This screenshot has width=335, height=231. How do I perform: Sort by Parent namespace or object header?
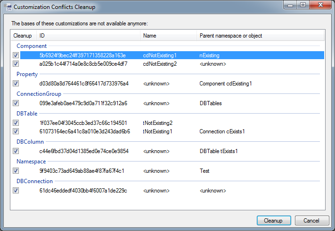click(260, 36)
